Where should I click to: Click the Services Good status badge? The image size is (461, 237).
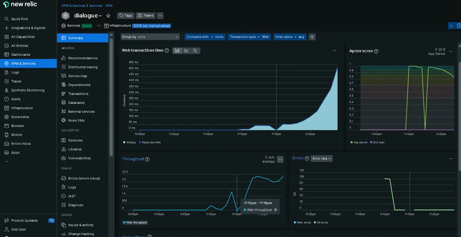tap(87, 26)
